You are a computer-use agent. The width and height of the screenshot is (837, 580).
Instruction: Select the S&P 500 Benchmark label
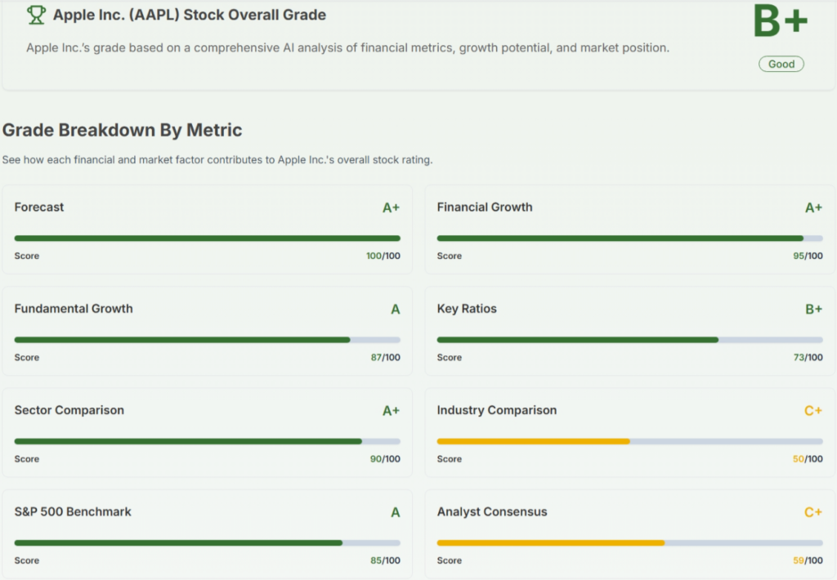pyautogui.click(x=73, y=512)
